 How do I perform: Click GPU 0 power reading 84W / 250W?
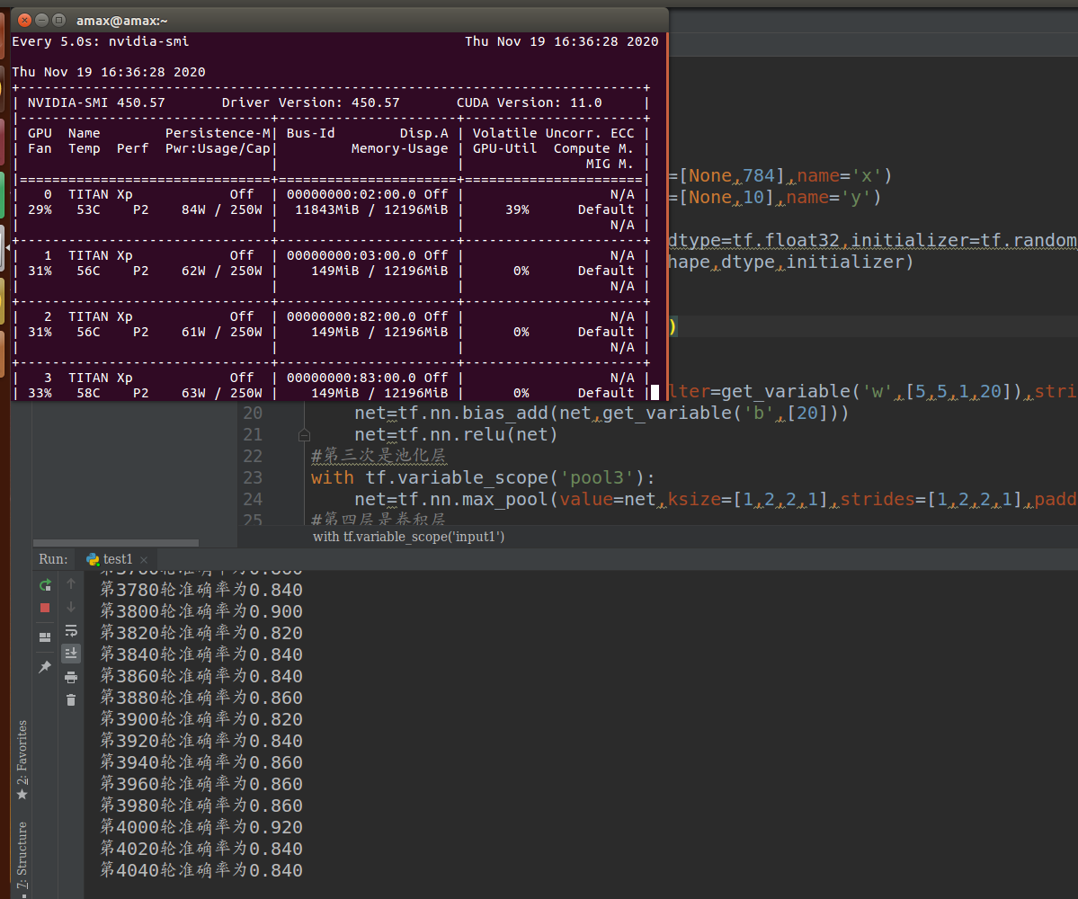pos(222,209)
